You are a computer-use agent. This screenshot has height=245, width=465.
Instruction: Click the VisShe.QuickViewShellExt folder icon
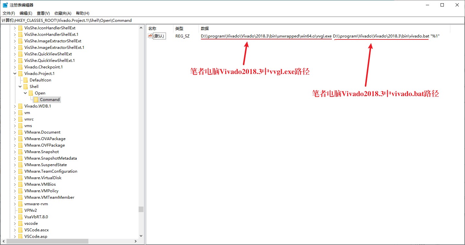click(21, 54)
